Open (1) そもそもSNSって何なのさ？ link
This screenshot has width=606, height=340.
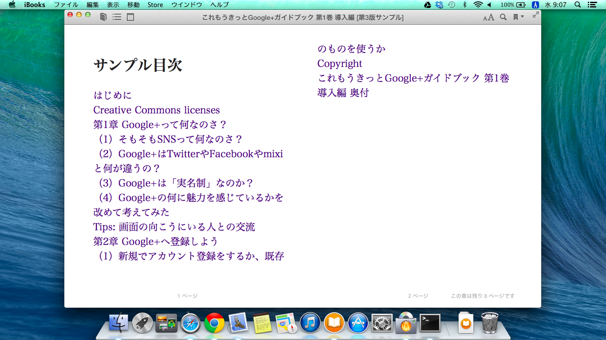point(170,139)
